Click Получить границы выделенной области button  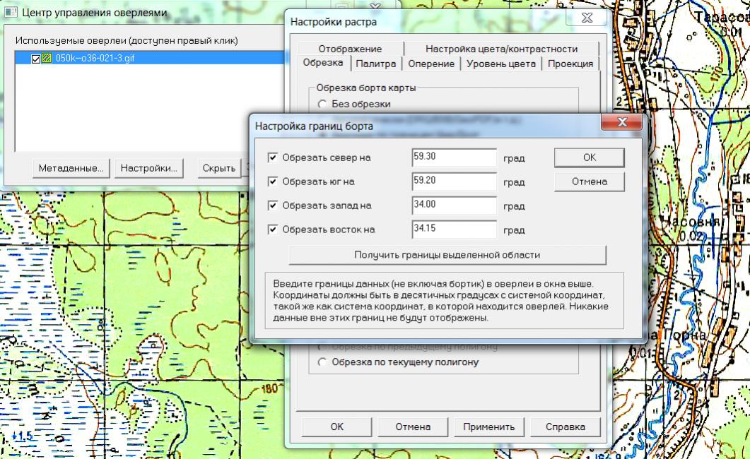point(447,254)
